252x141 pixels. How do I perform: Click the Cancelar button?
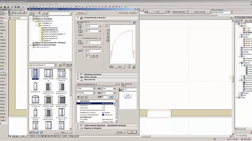click(119, 132)
